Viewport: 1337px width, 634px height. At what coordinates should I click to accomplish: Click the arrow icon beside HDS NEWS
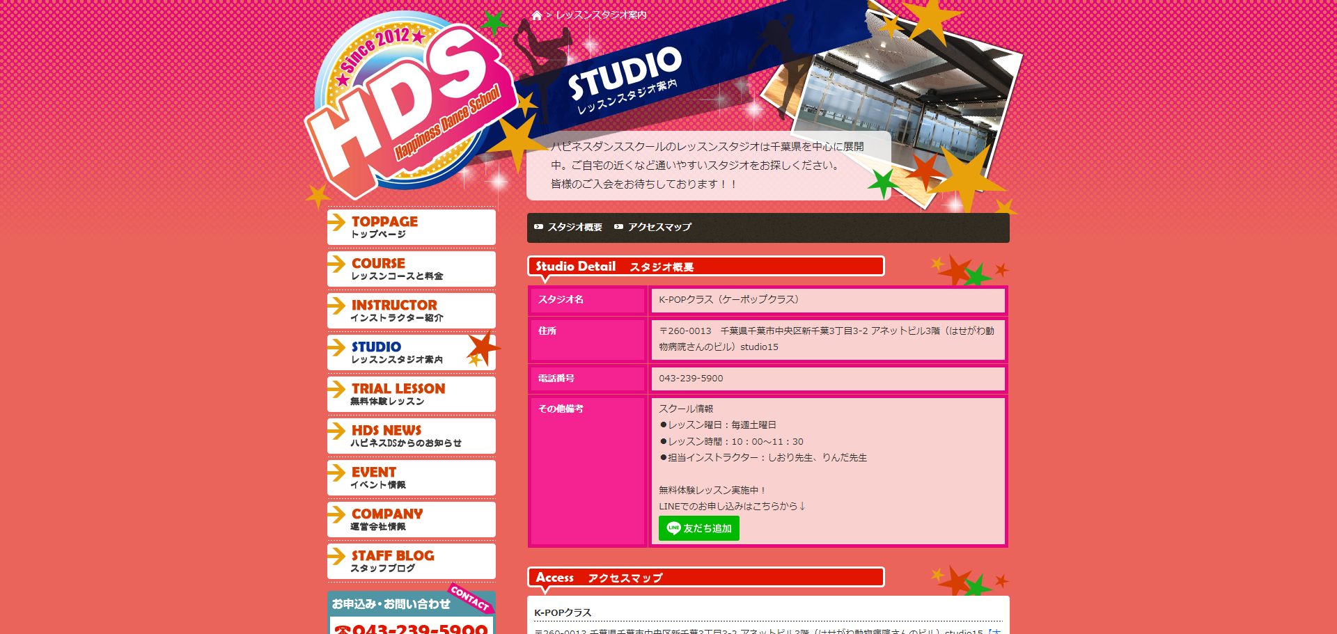click(x=337, y=431)
